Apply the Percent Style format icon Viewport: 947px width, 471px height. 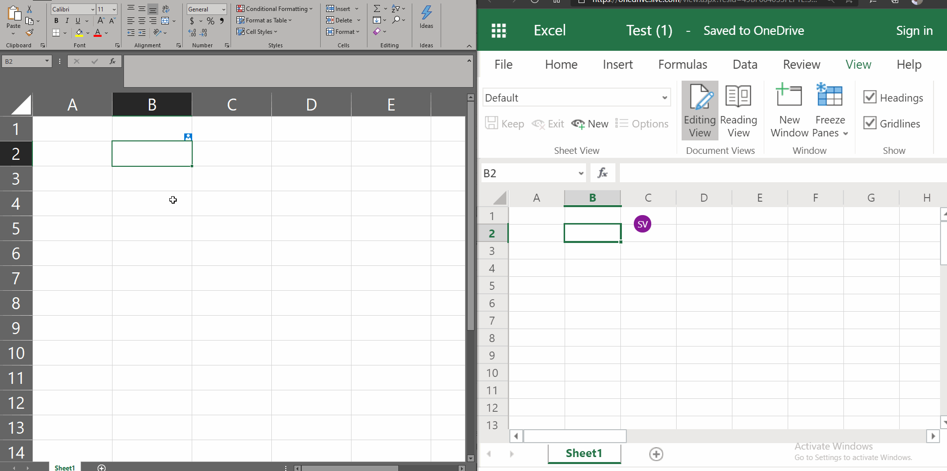[211, 21]
